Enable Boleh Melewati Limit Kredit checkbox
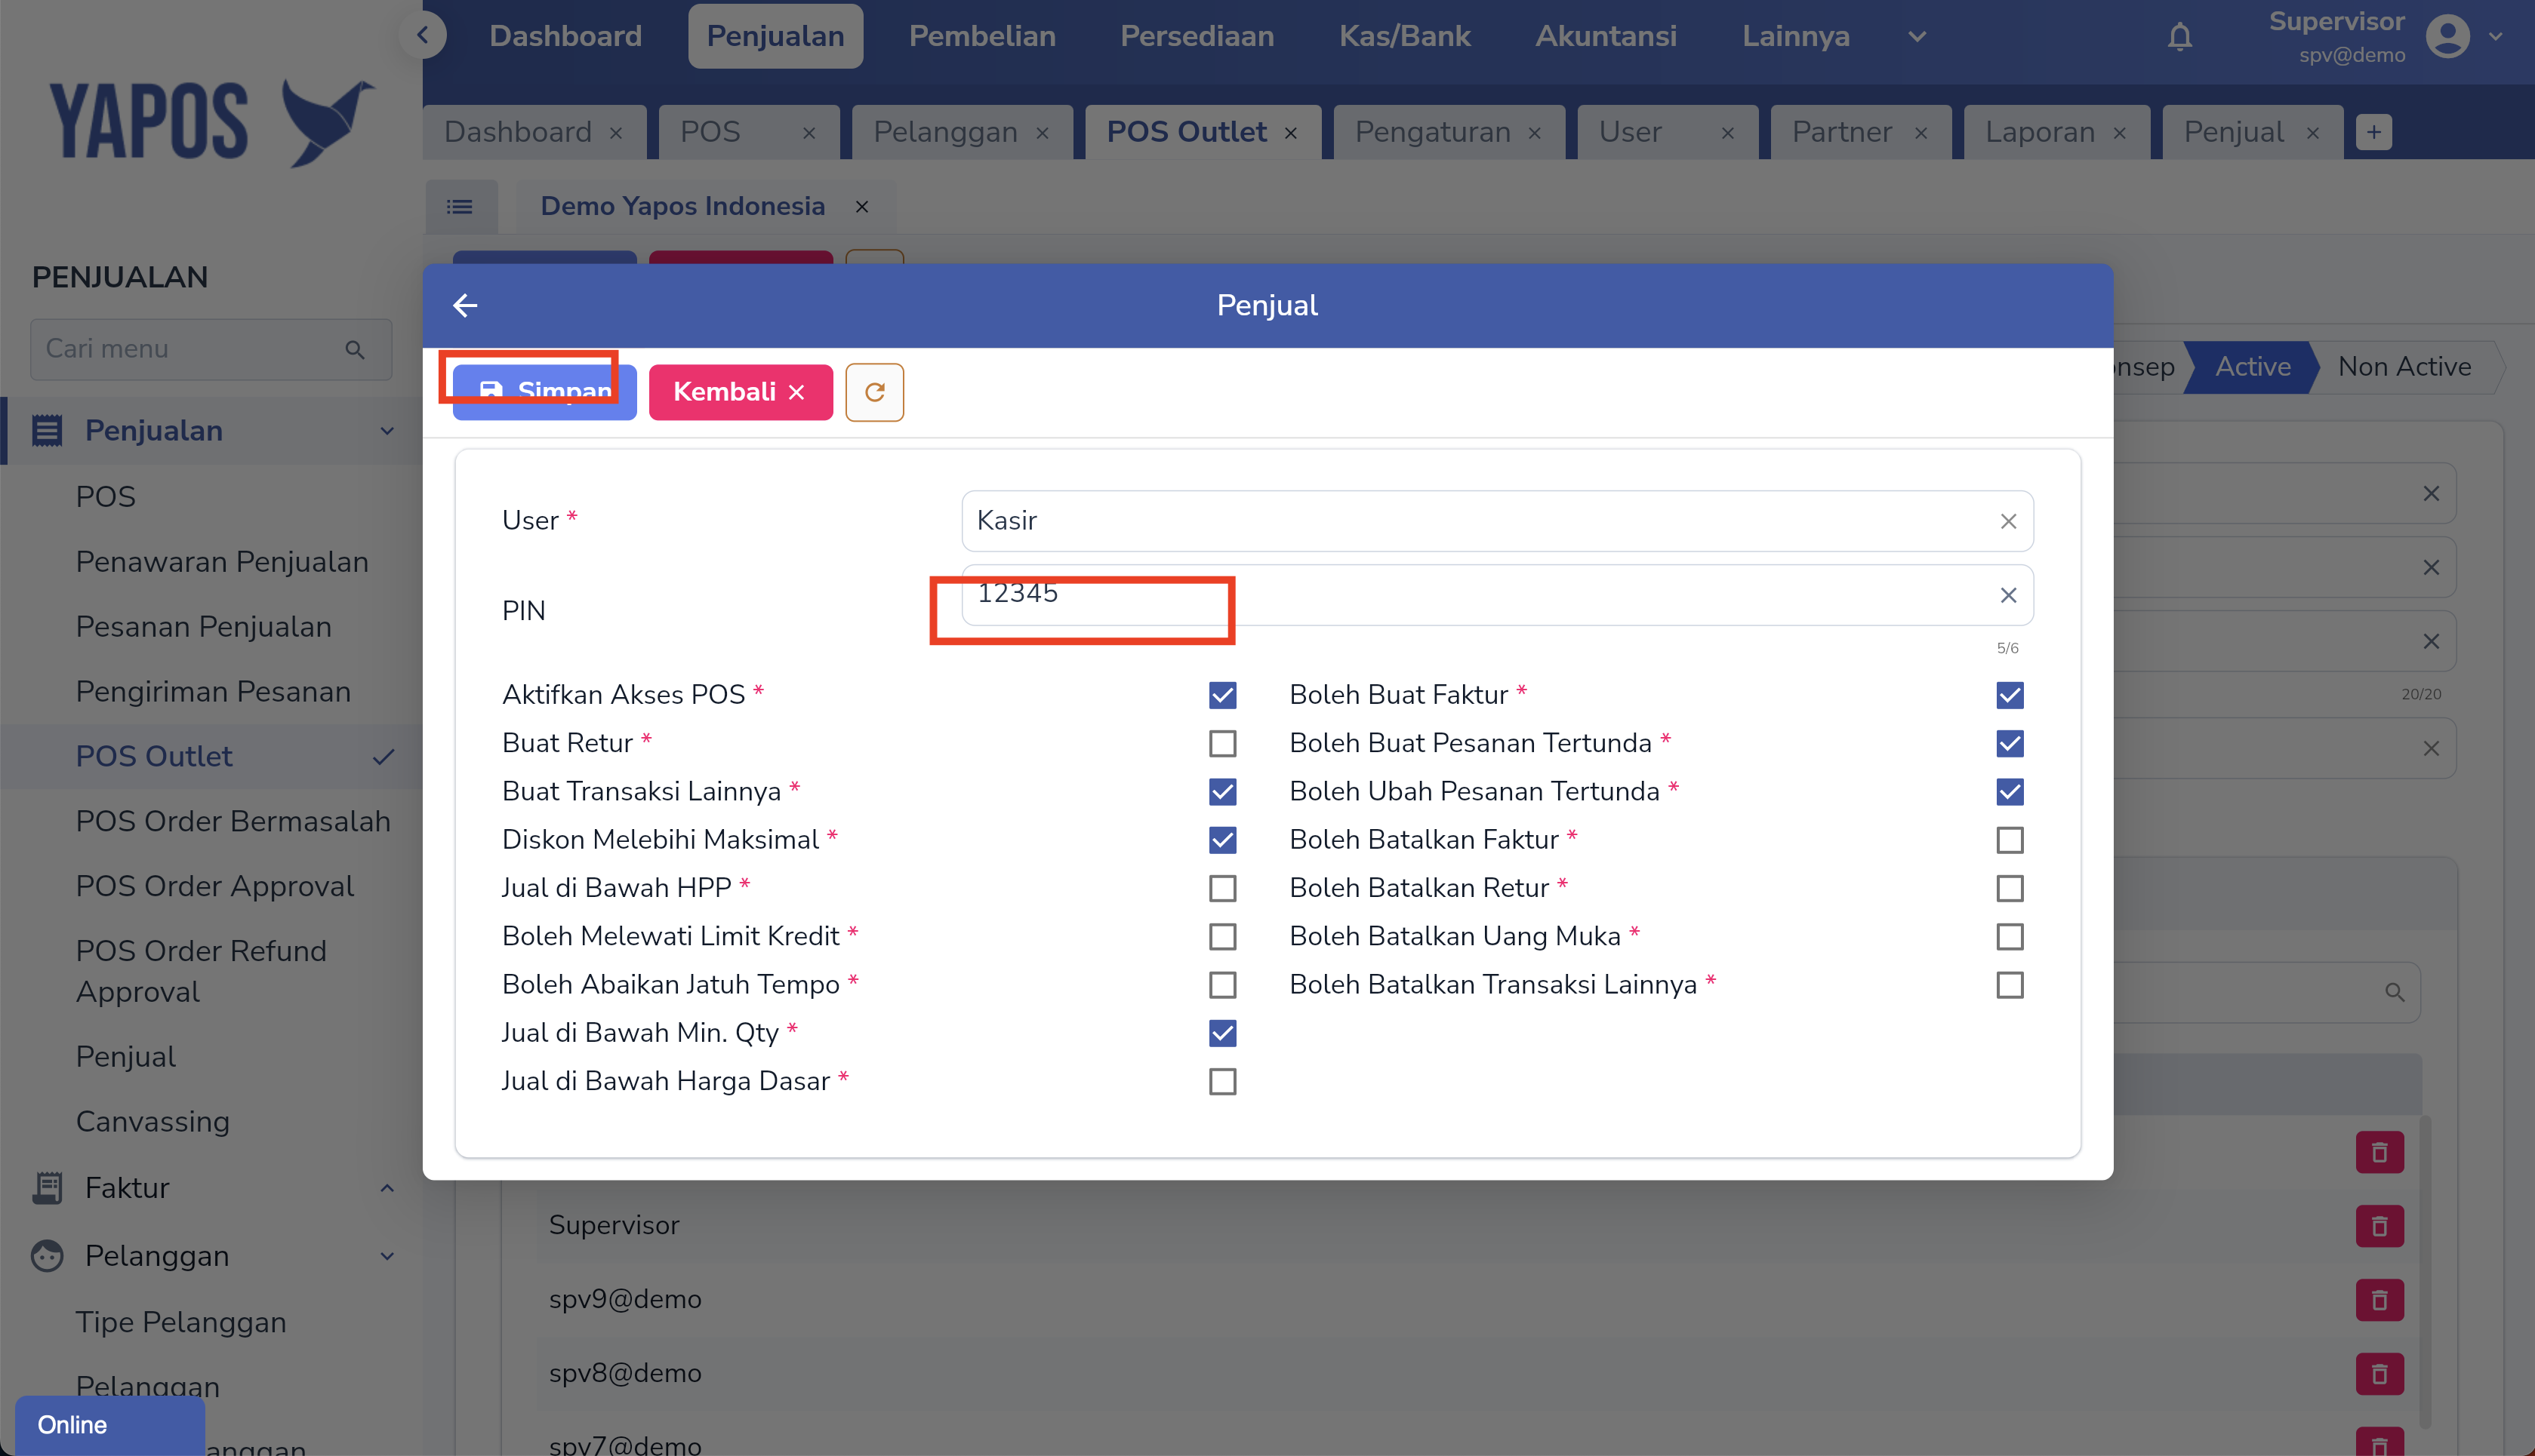This screenshot has width=2535, height=1456. pyautogui.click(x=1222, y=937)
